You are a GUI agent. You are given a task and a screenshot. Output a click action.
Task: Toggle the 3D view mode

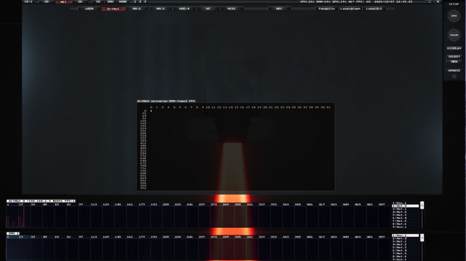[80, 2]
